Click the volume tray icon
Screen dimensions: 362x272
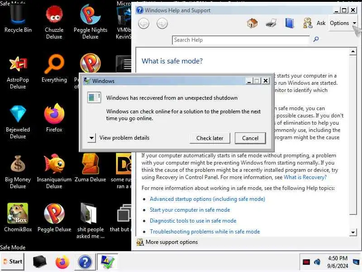coord(317,262)
